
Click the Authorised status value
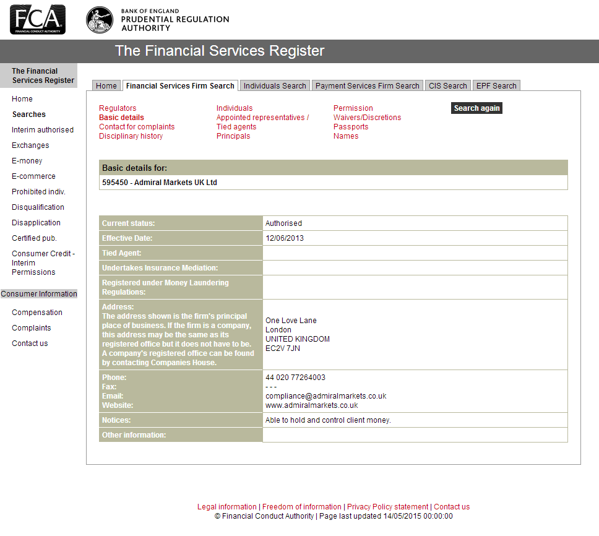(x=283, y=223)
